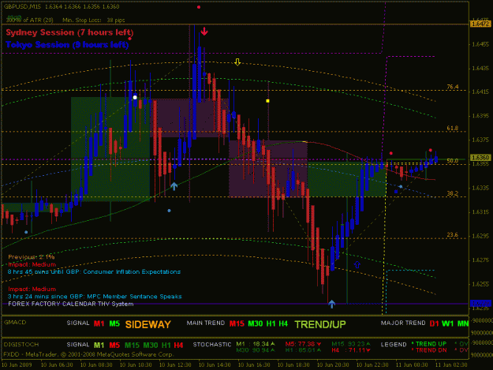Select the yellow hollow down arrow on the upper band

[x=237, y=62]
